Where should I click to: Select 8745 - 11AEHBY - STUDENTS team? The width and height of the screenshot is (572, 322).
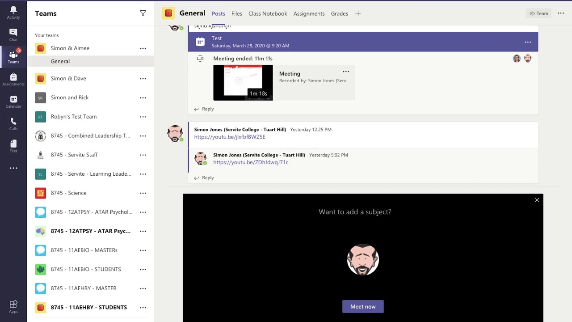tap(89, 308)
